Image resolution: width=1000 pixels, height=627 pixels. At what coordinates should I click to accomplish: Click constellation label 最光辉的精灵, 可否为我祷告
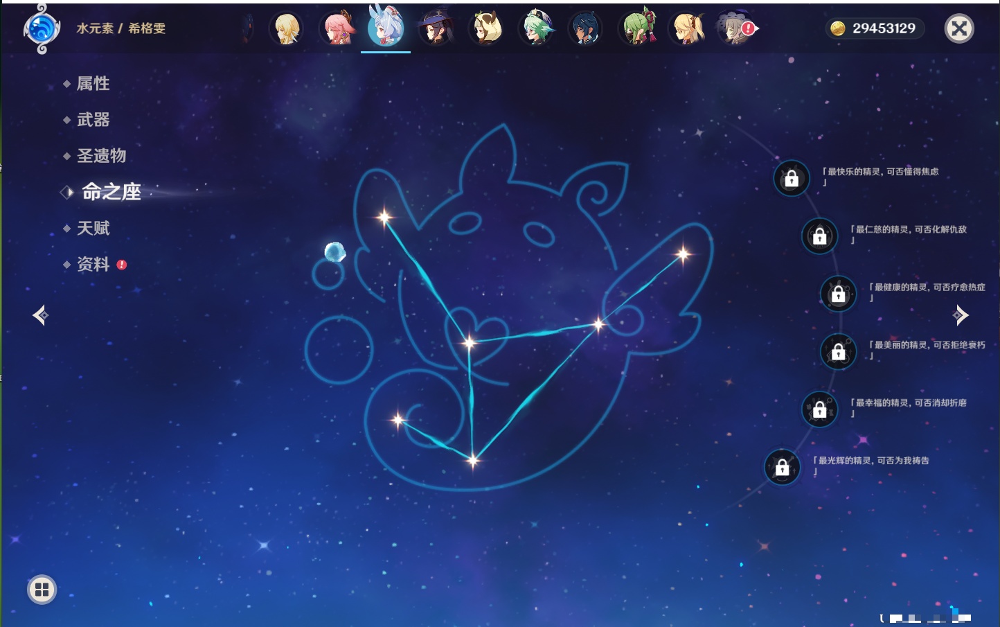871,465
